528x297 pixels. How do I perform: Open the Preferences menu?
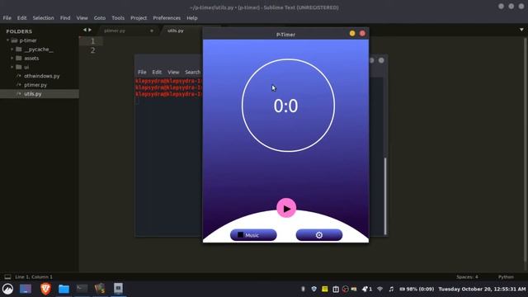click(167, 18)
